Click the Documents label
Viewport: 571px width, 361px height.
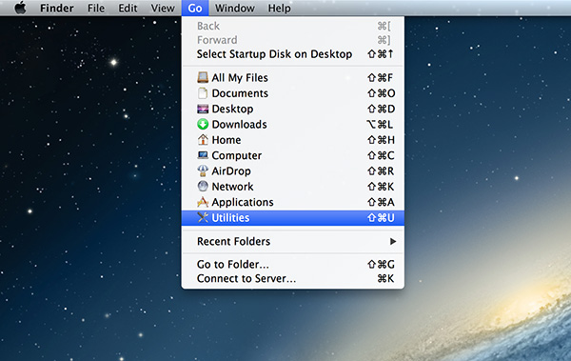[x=240, y=93]
